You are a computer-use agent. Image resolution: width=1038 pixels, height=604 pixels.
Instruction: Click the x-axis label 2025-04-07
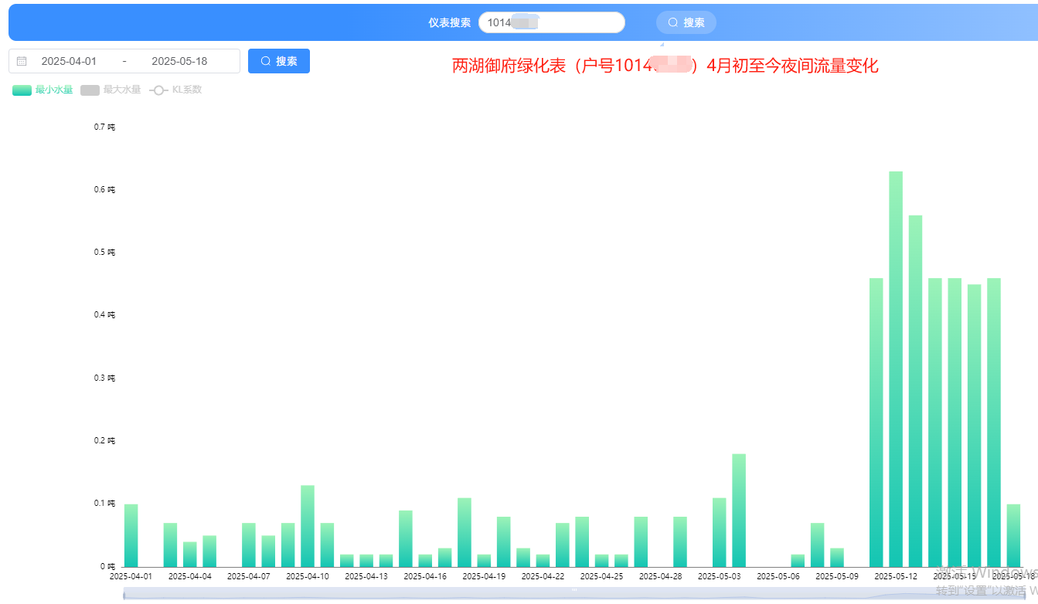coord(249,576)
